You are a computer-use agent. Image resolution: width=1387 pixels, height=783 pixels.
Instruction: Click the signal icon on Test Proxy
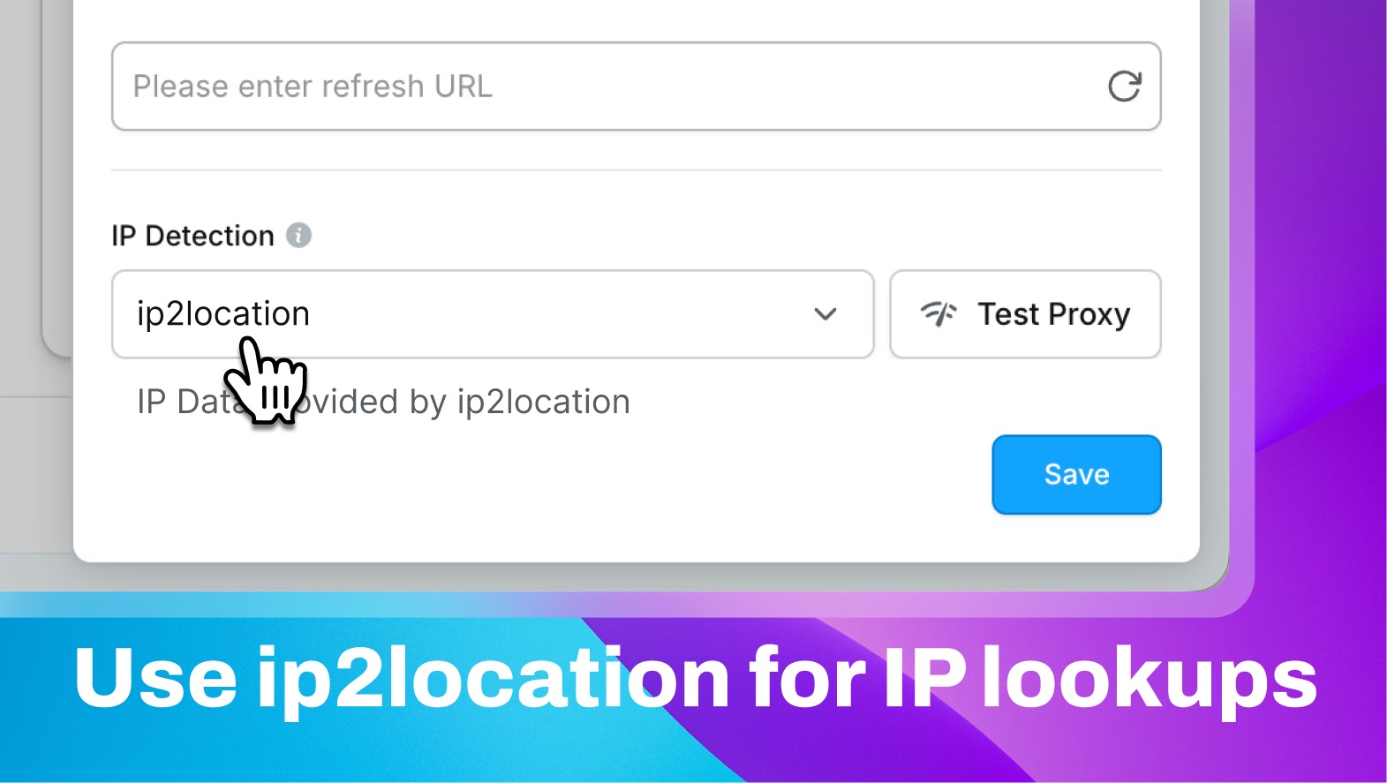938,314
